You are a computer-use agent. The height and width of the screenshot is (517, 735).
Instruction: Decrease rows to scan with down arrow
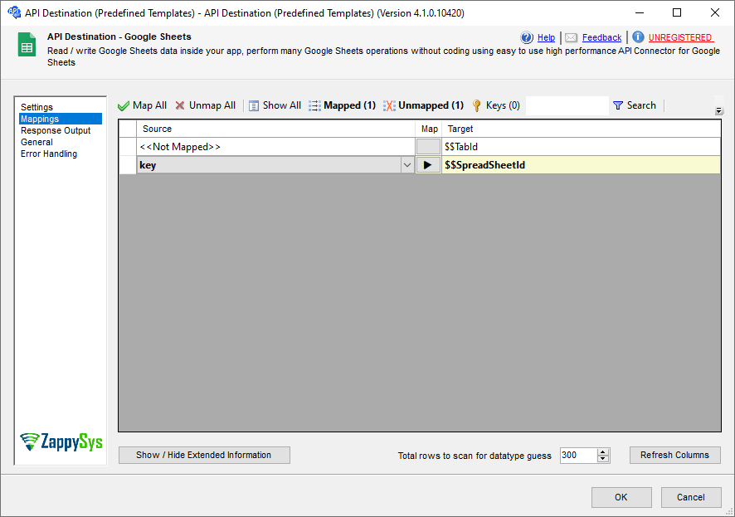[x=603, y=459]
